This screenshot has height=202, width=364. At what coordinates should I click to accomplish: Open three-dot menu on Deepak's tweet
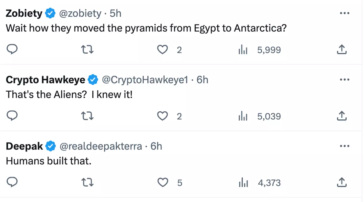[x=344, y=146]
